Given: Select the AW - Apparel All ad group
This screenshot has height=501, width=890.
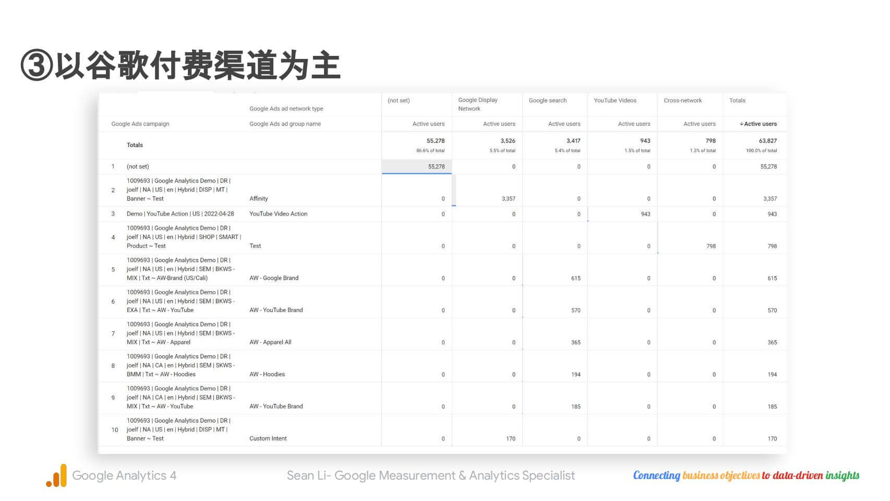Looking at the screenshot, I should coord(270,342).
